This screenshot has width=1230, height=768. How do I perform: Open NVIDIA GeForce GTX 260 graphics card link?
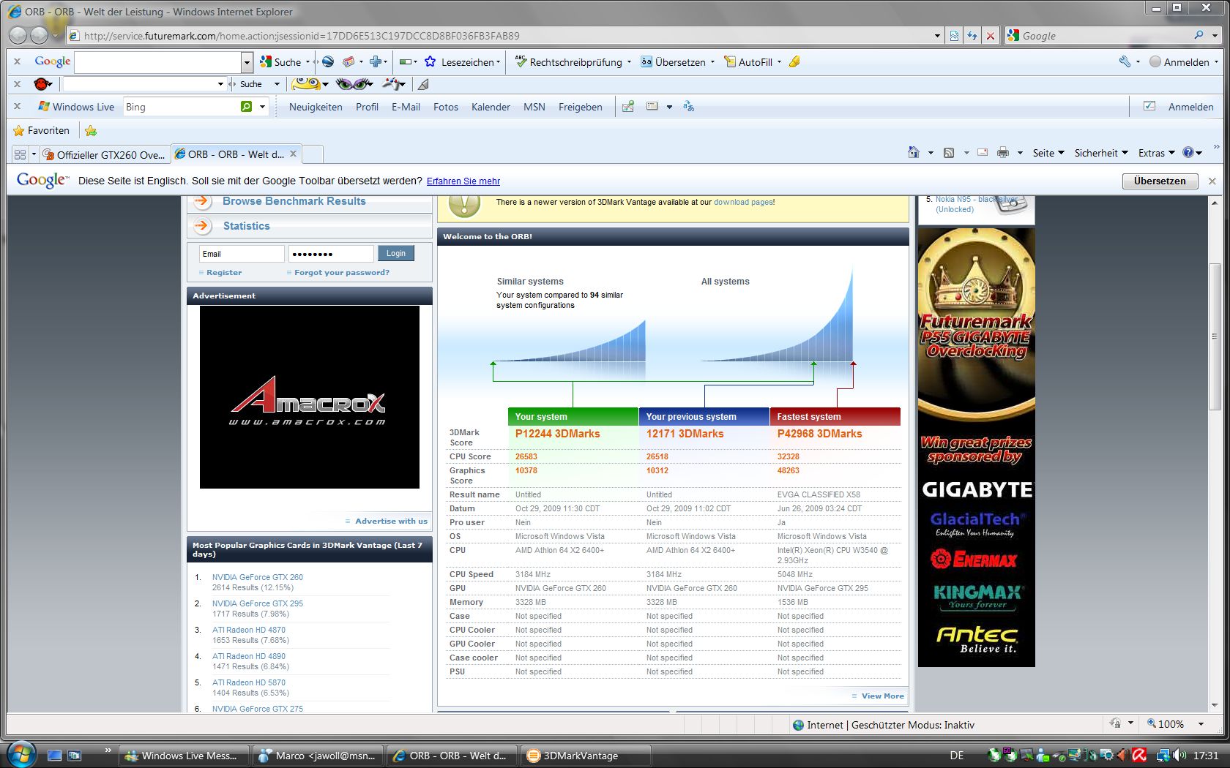pyautogui.click(x=258, y=577)
